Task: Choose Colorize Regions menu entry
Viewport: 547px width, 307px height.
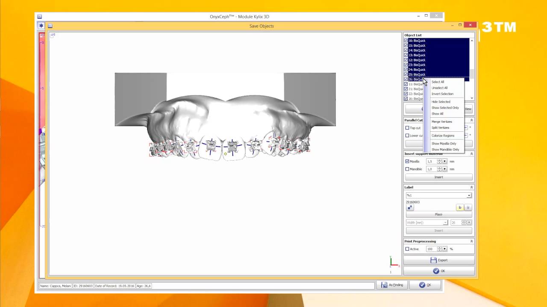Action: coord(443,136)
